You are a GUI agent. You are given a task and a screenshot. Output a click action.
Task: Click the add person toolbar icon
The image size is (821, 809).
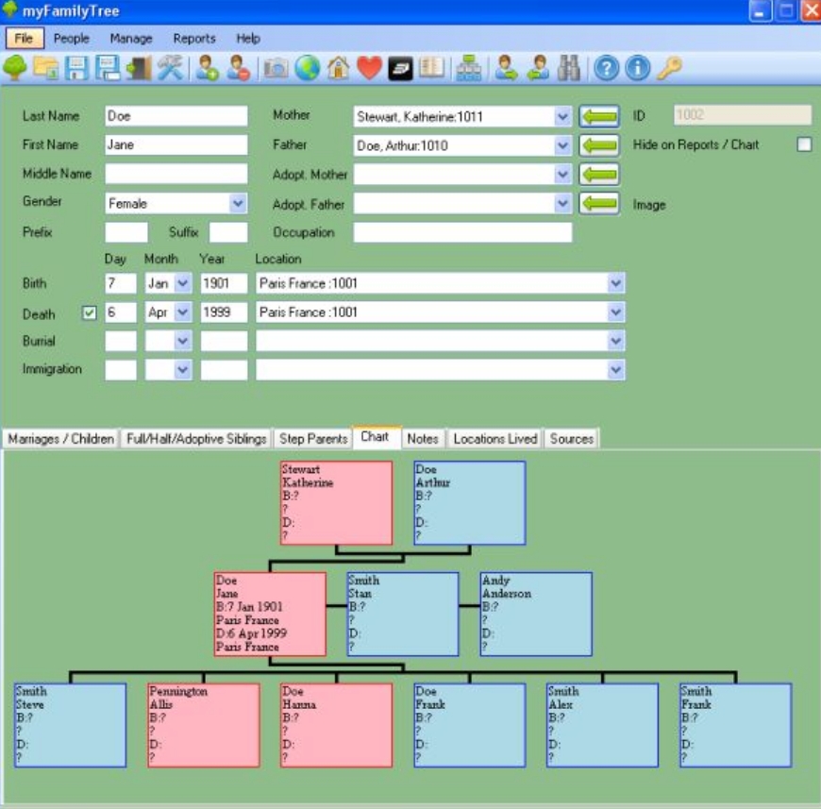[208, 68]
